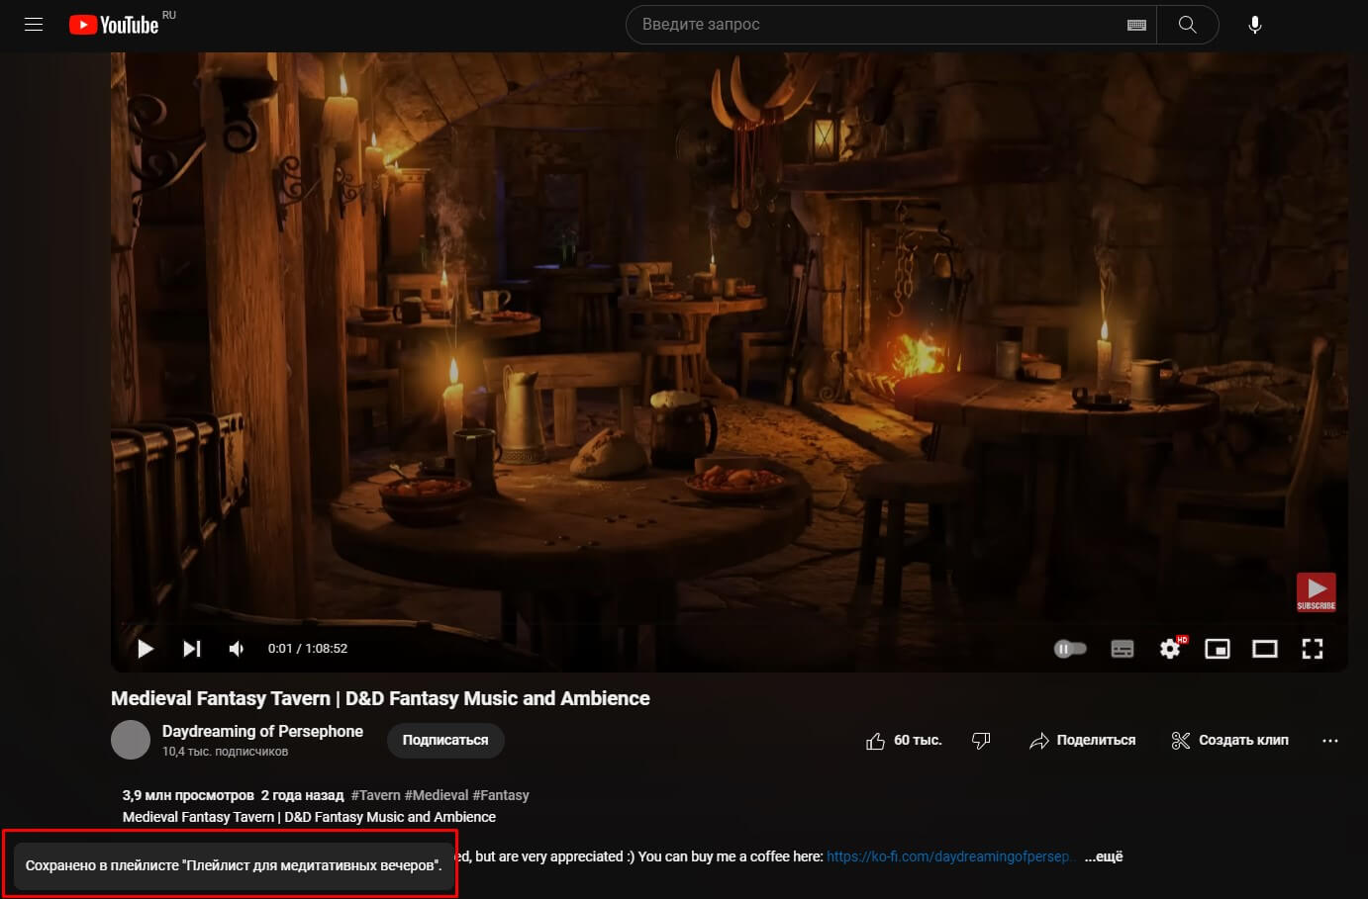Screen dimensions: 1368x899
Task: Click the magnifier search button
Action: pyautogui.click(x=1187, y=25)
